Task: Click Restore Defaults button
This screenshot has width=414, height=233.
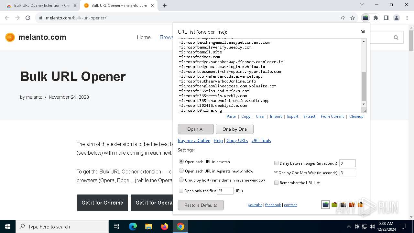Action: (x=201, y=205)
